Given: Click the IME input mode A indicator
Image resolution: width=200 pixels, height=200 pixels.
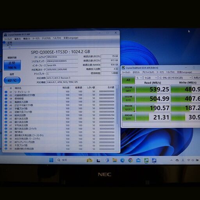Looking at the screenshot, I should tap(183, 160).
